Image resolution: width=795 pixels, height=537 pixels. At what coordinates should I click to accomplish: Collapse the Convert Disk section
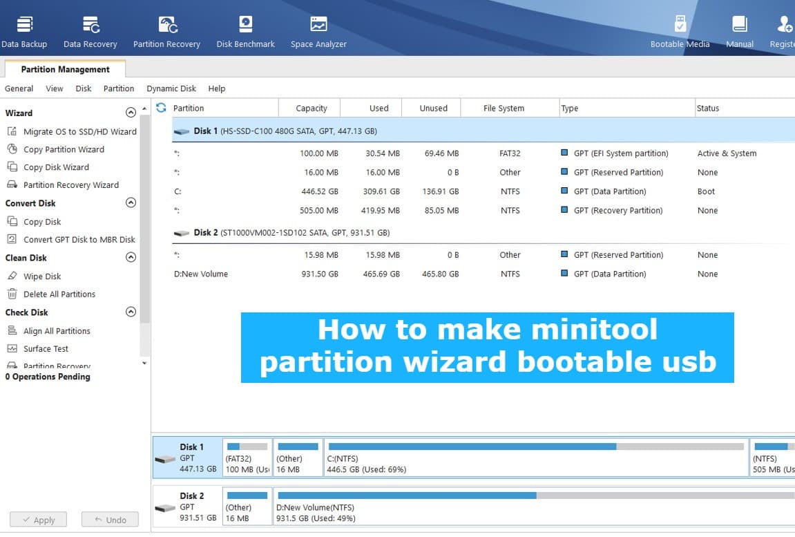pyautogui.click(x=131, y=202)
